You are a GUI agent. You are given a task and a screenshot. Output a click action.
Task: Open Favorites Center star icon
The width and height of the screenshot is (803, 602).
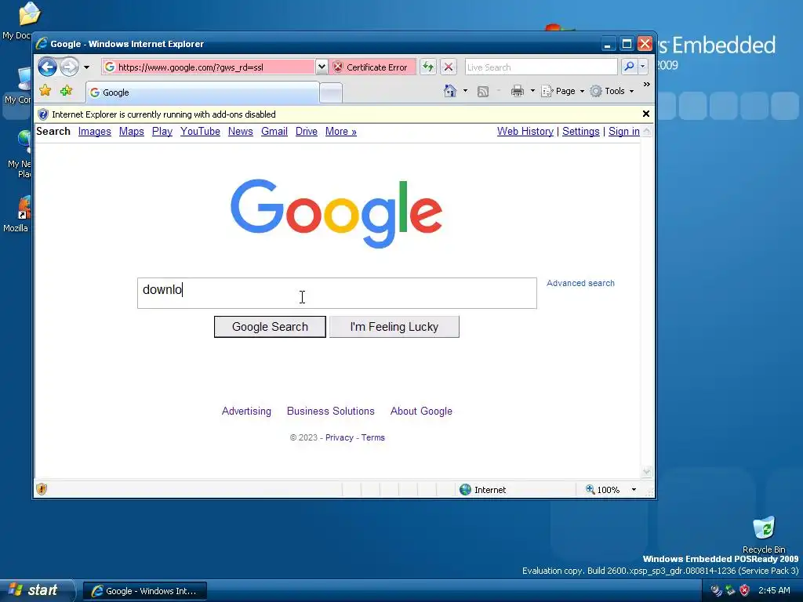click(45, 91)
